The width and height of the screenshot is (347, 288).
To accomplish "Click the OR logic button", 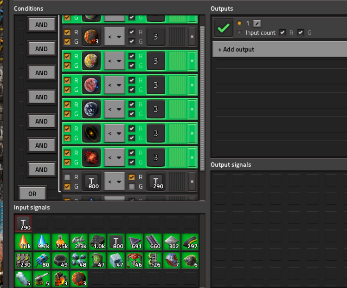I will pos(32,193).
